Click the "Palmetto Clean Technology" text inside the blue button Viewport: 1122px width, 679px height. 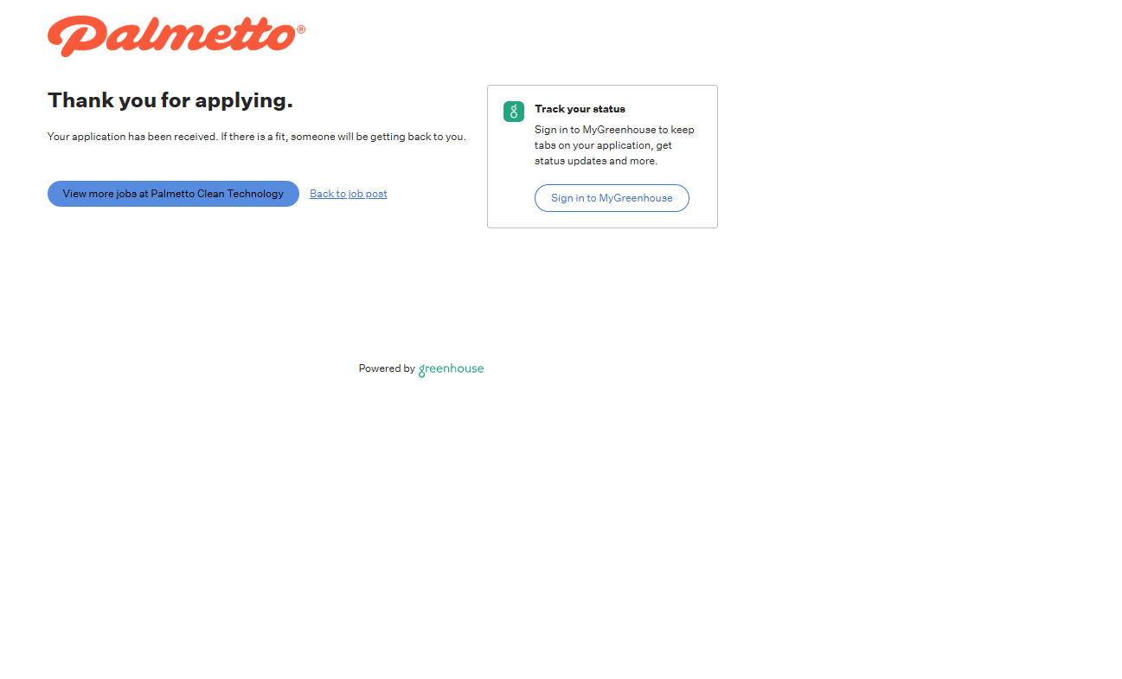[217, 194]
